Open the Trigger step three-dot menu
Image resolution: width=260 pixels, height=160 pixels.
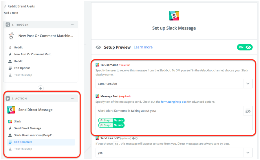point(73,25)
